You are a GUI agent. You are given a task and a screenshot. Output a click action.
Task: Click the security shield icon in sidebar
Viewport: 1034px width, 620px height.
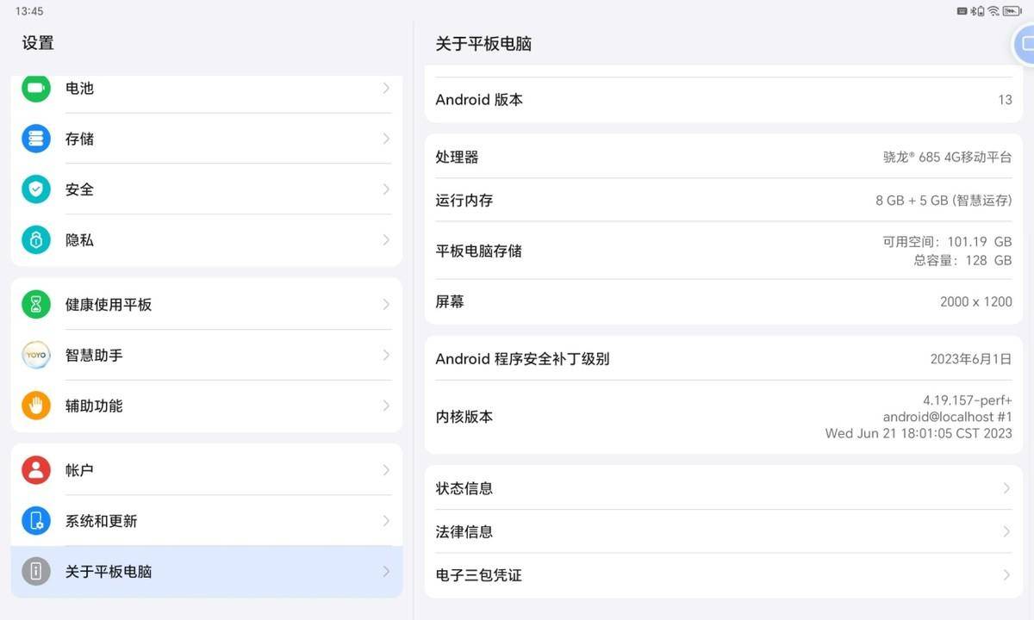click(35, 189)
